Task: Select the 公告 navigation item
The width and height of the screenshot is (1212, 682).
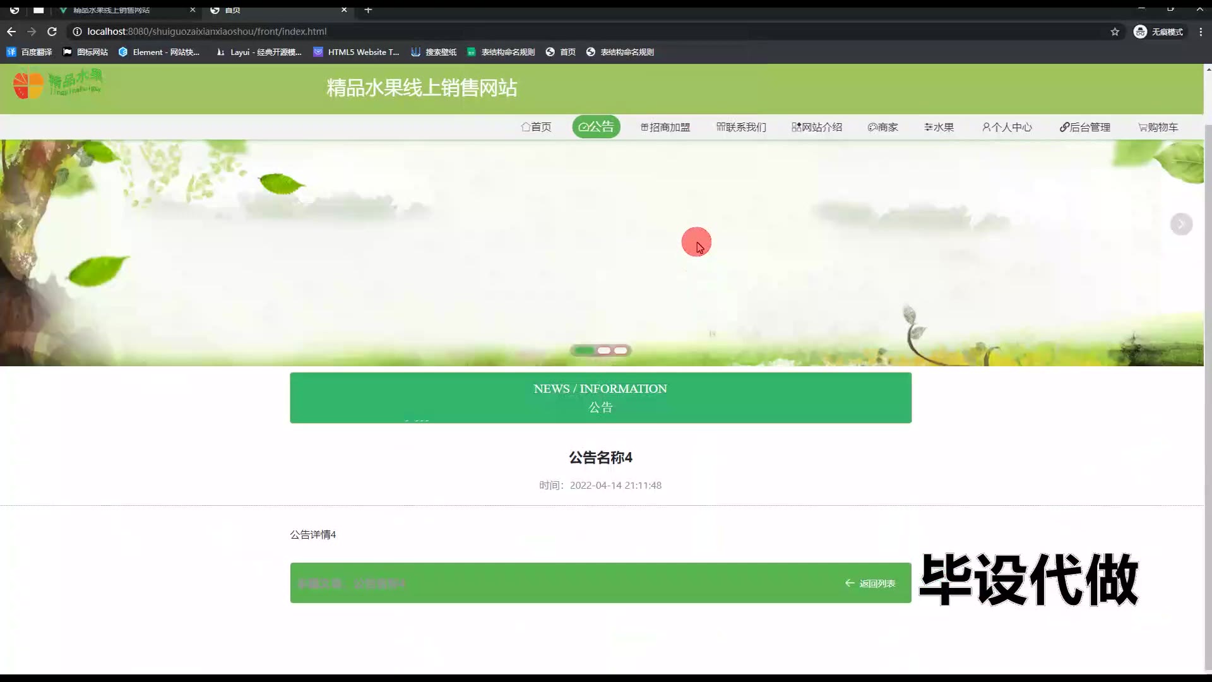Action: tap(596, 126)
